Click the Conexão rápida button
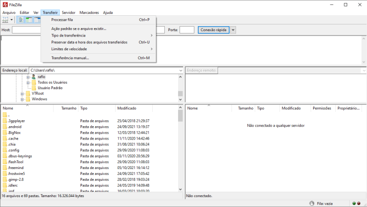This screenshot has width=367, height=207. coord(214,30)
